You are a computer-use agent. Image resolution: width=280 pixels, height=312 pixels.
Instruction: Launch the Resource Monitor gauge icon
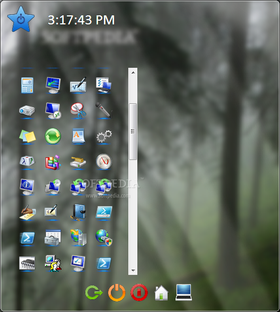[x=104, y=162]
